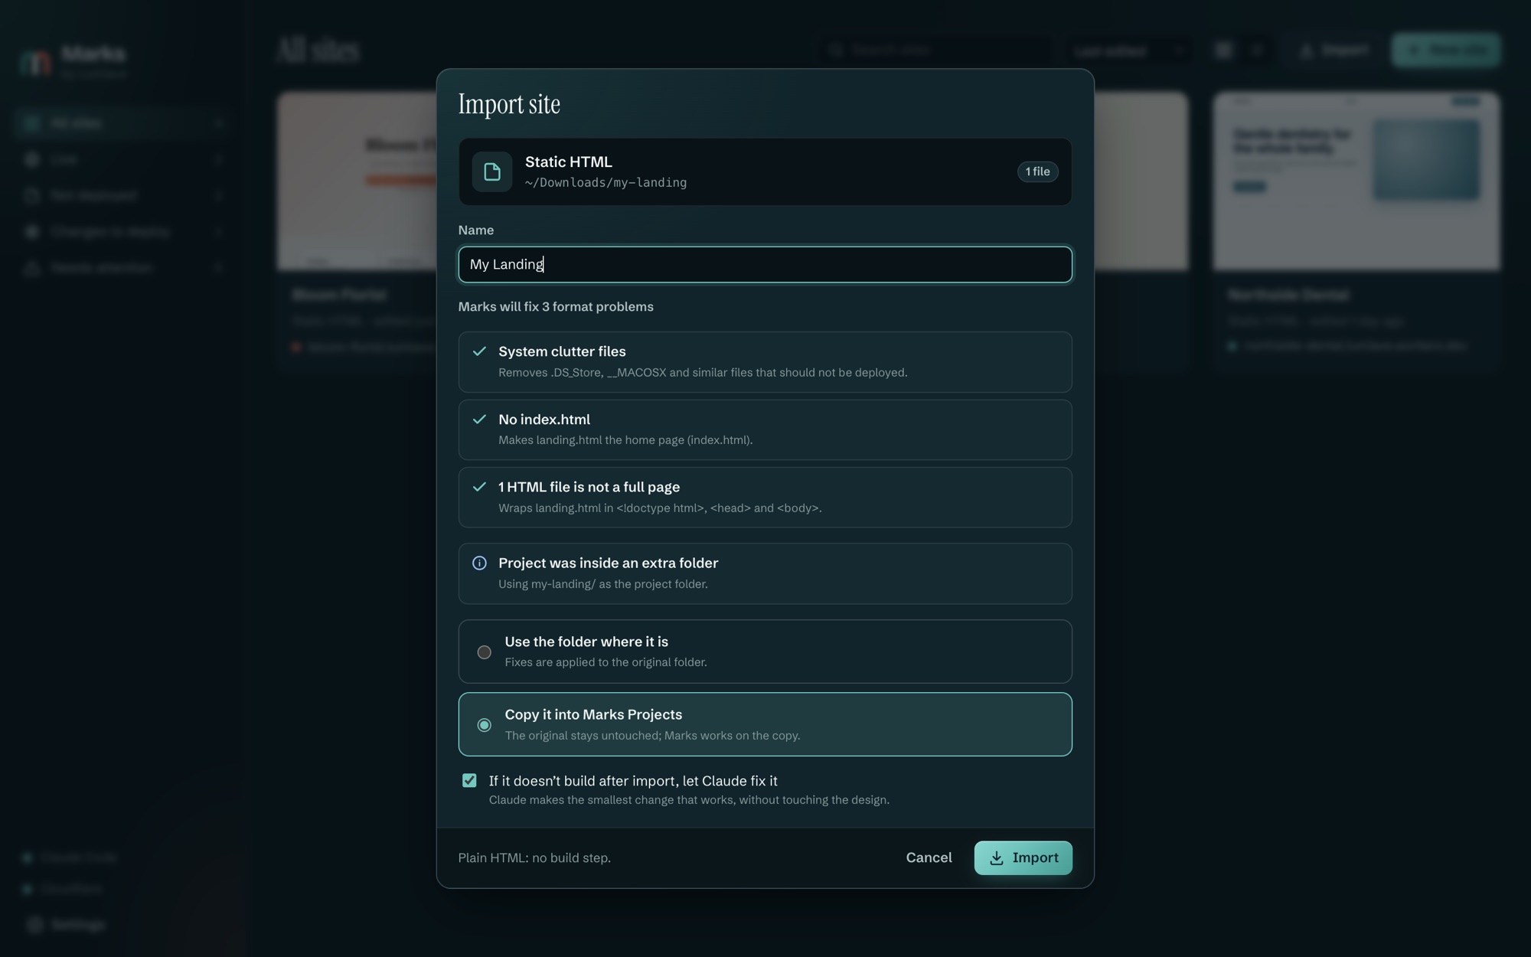The width and height of the screenshot is (1531, 957).
Task: Open Changes to deploy in background sidebar
Action: click(122, 231)
